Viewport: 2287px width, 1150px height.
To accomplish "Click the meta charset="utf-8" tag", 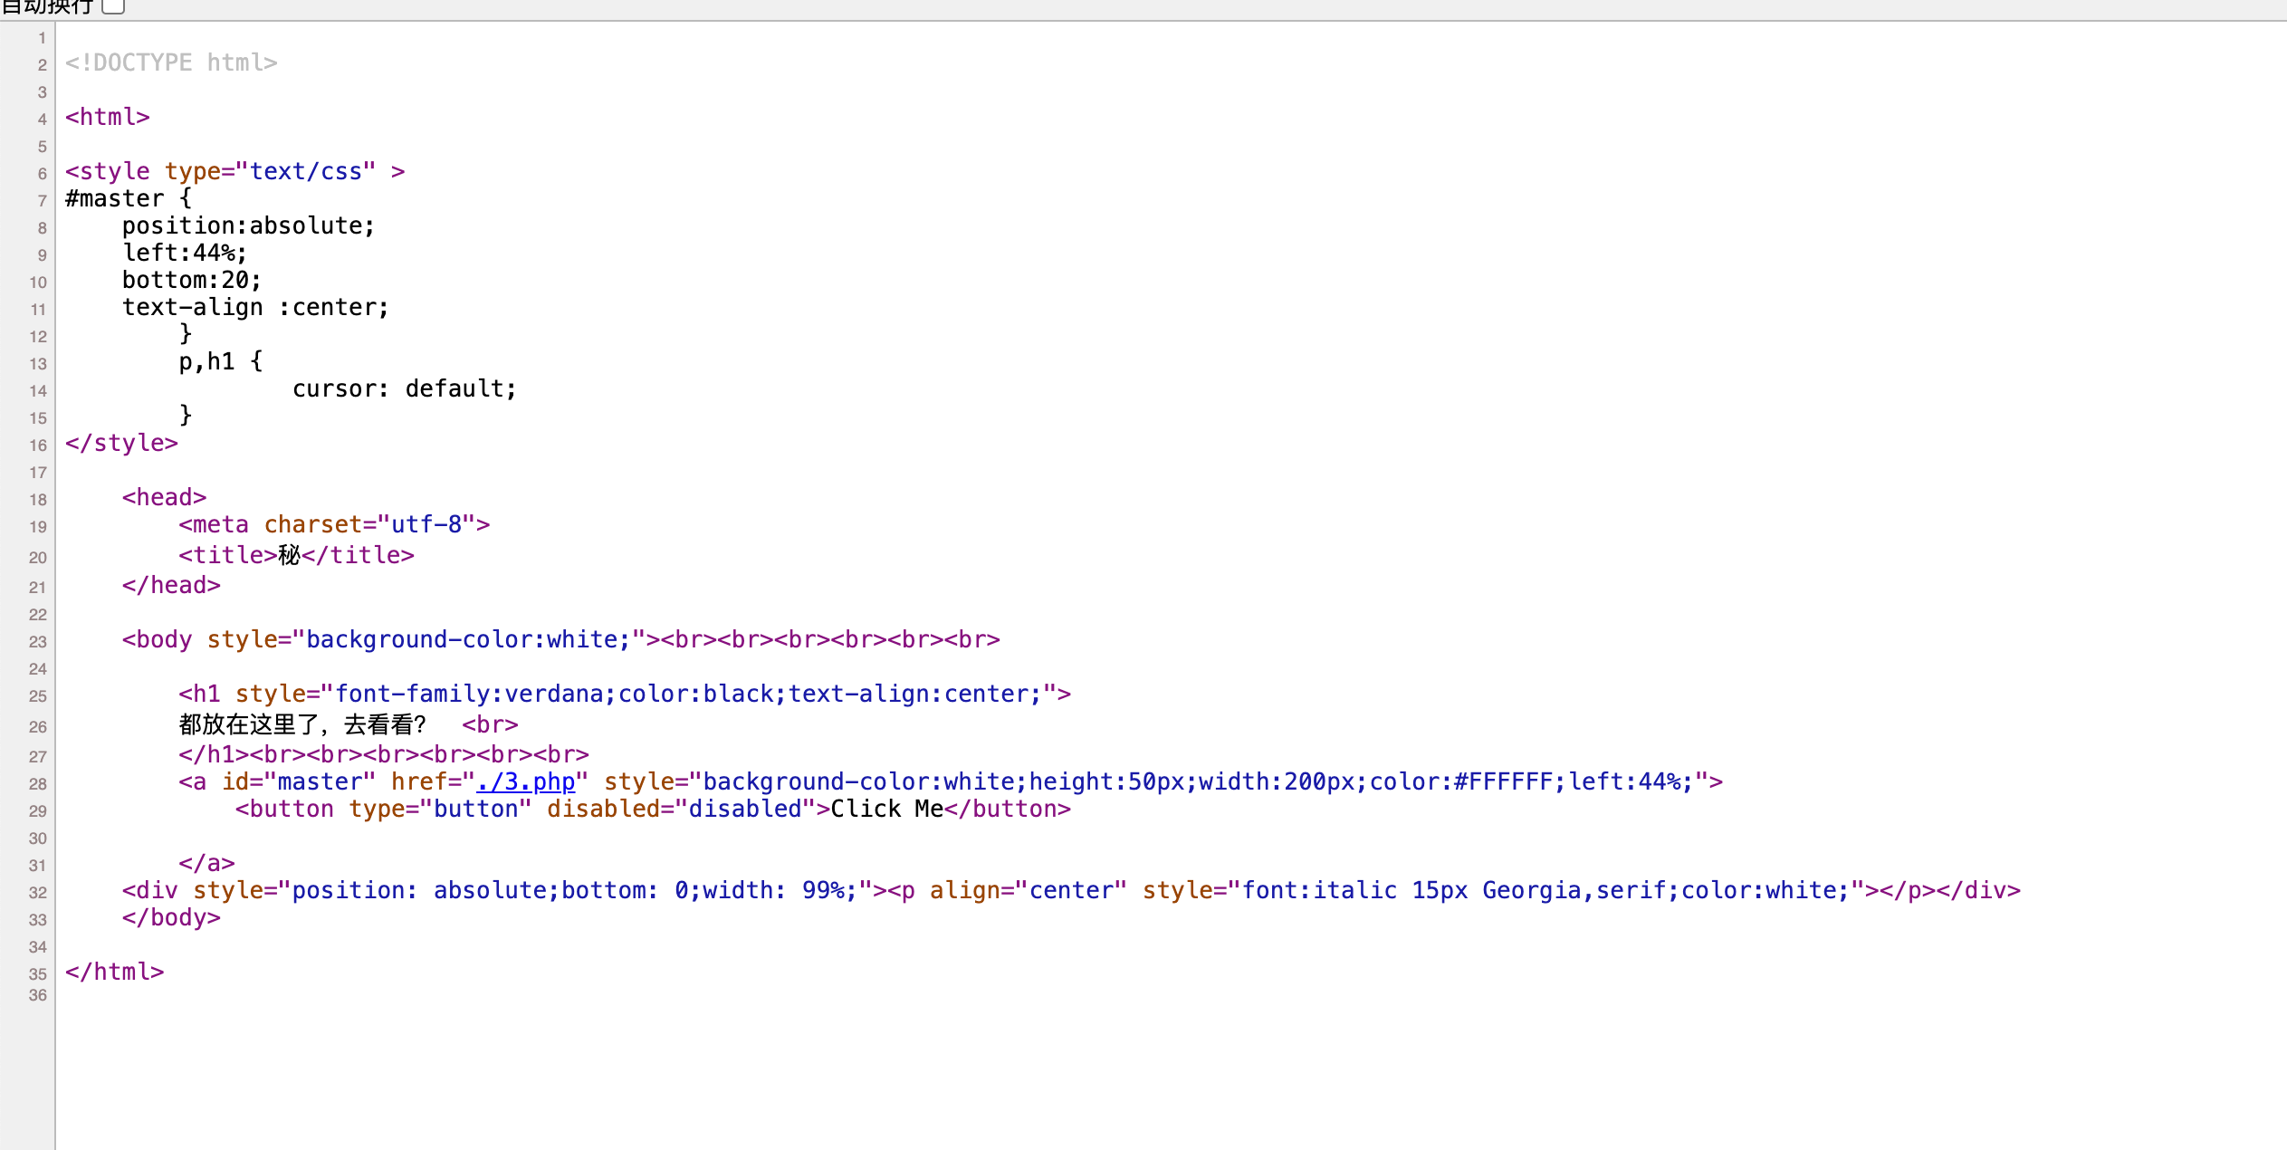I will click(334, 524).
